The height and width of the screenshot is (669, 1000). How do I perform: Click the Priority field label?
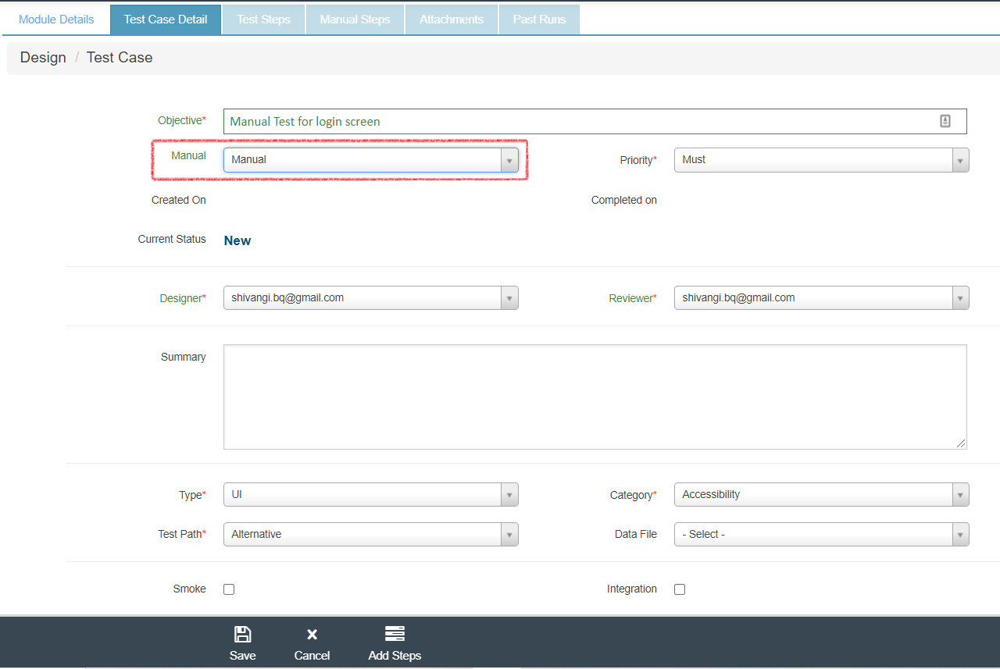click(638, 160)
